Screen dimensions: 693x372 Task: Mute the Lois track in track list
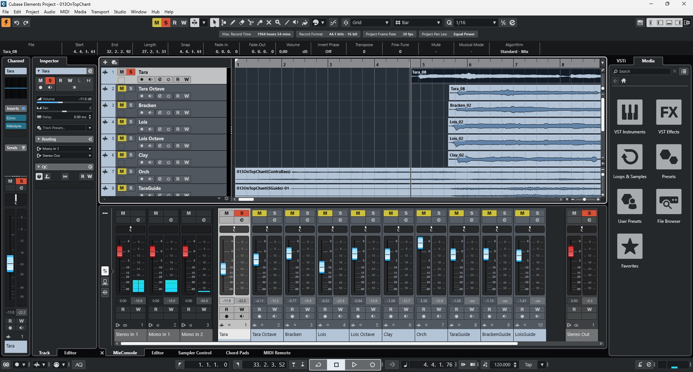click(122, 122)
